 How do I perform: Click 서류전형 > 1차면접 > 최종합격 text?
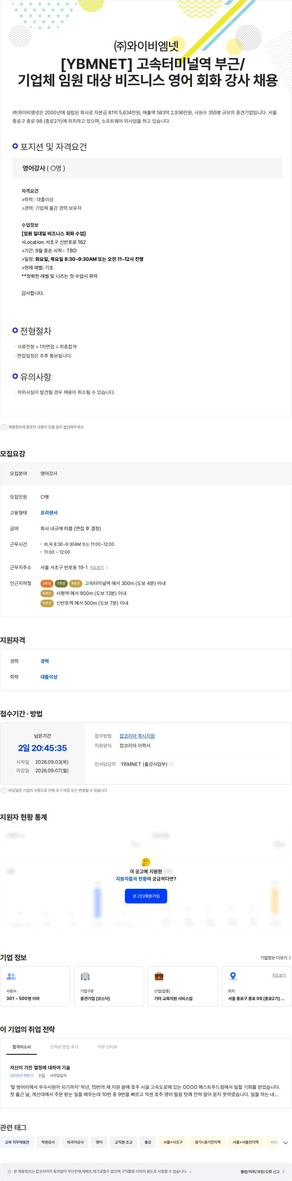coord(47,347)
